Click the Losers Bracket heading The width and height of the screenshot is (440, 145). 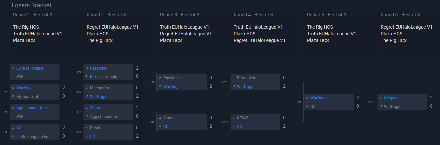pyautogui.click(x=31, y=5)
